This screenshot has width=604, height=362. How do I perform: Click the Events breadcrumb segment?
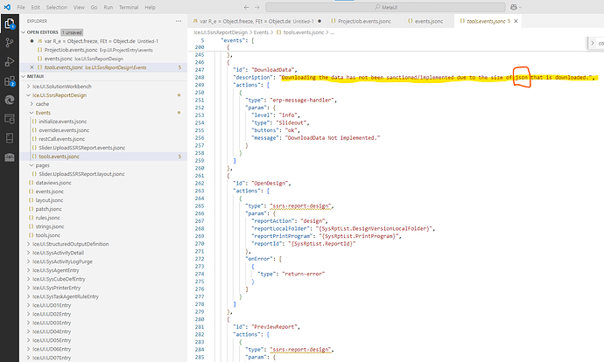click(x=261, y=32)
